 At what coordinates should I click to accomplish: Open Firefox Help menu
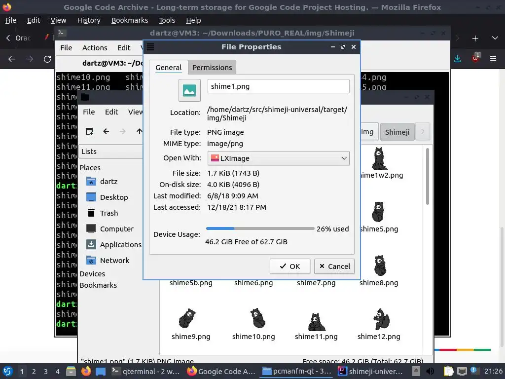pyautogui.click(x=193, y=20)
